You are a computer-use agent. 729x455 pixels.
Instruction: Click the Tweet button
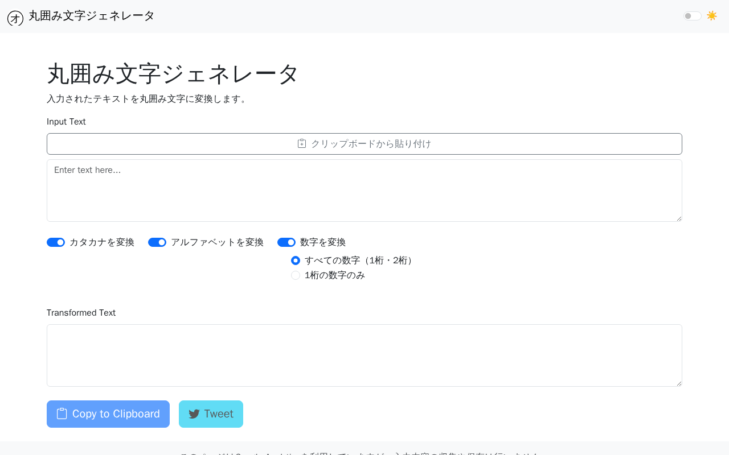[x=211, y=414]
